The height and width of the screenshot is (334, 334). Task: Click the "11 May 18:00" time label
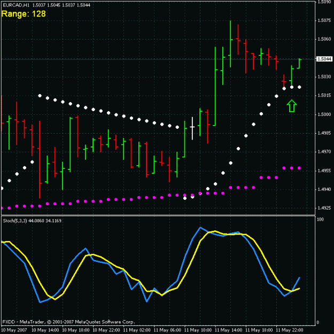[x=259, y=330]
